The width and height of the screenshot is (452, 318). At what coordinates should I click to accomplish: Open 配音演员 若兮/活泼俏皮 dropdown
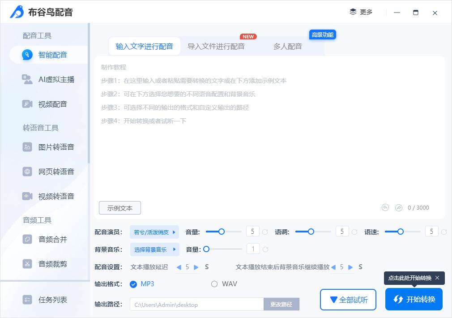[x=154, y=232]
